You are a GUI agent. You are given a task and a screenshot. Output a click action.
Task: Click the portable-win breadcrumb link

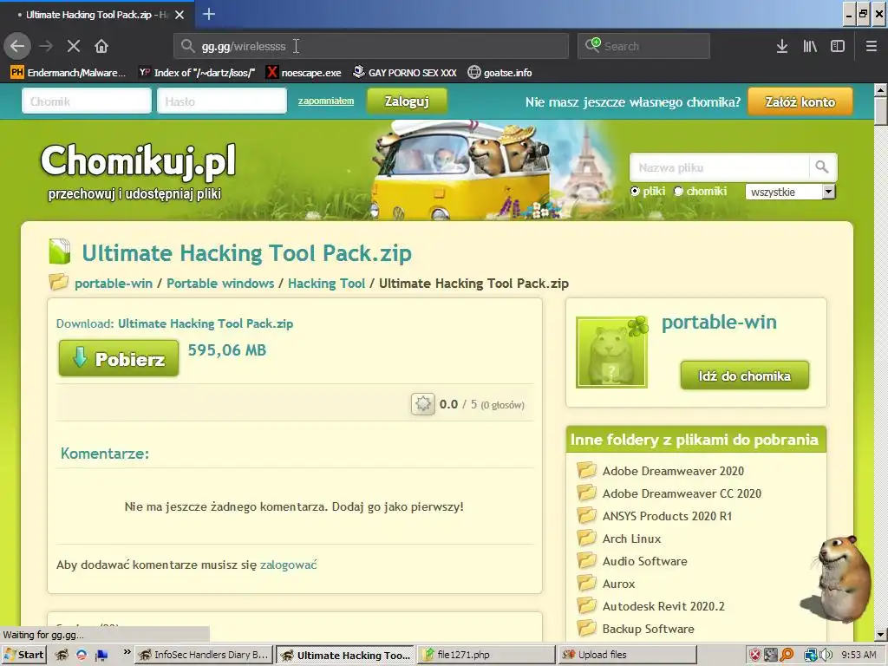coord(114,284)
